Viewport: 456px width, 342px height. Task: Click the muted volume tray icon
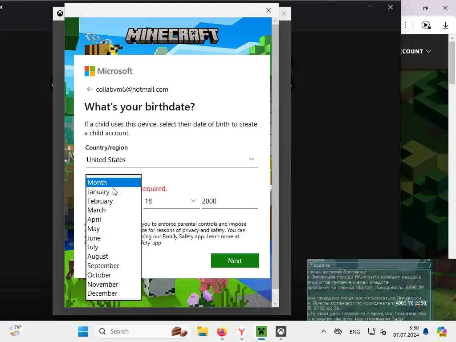383,331
